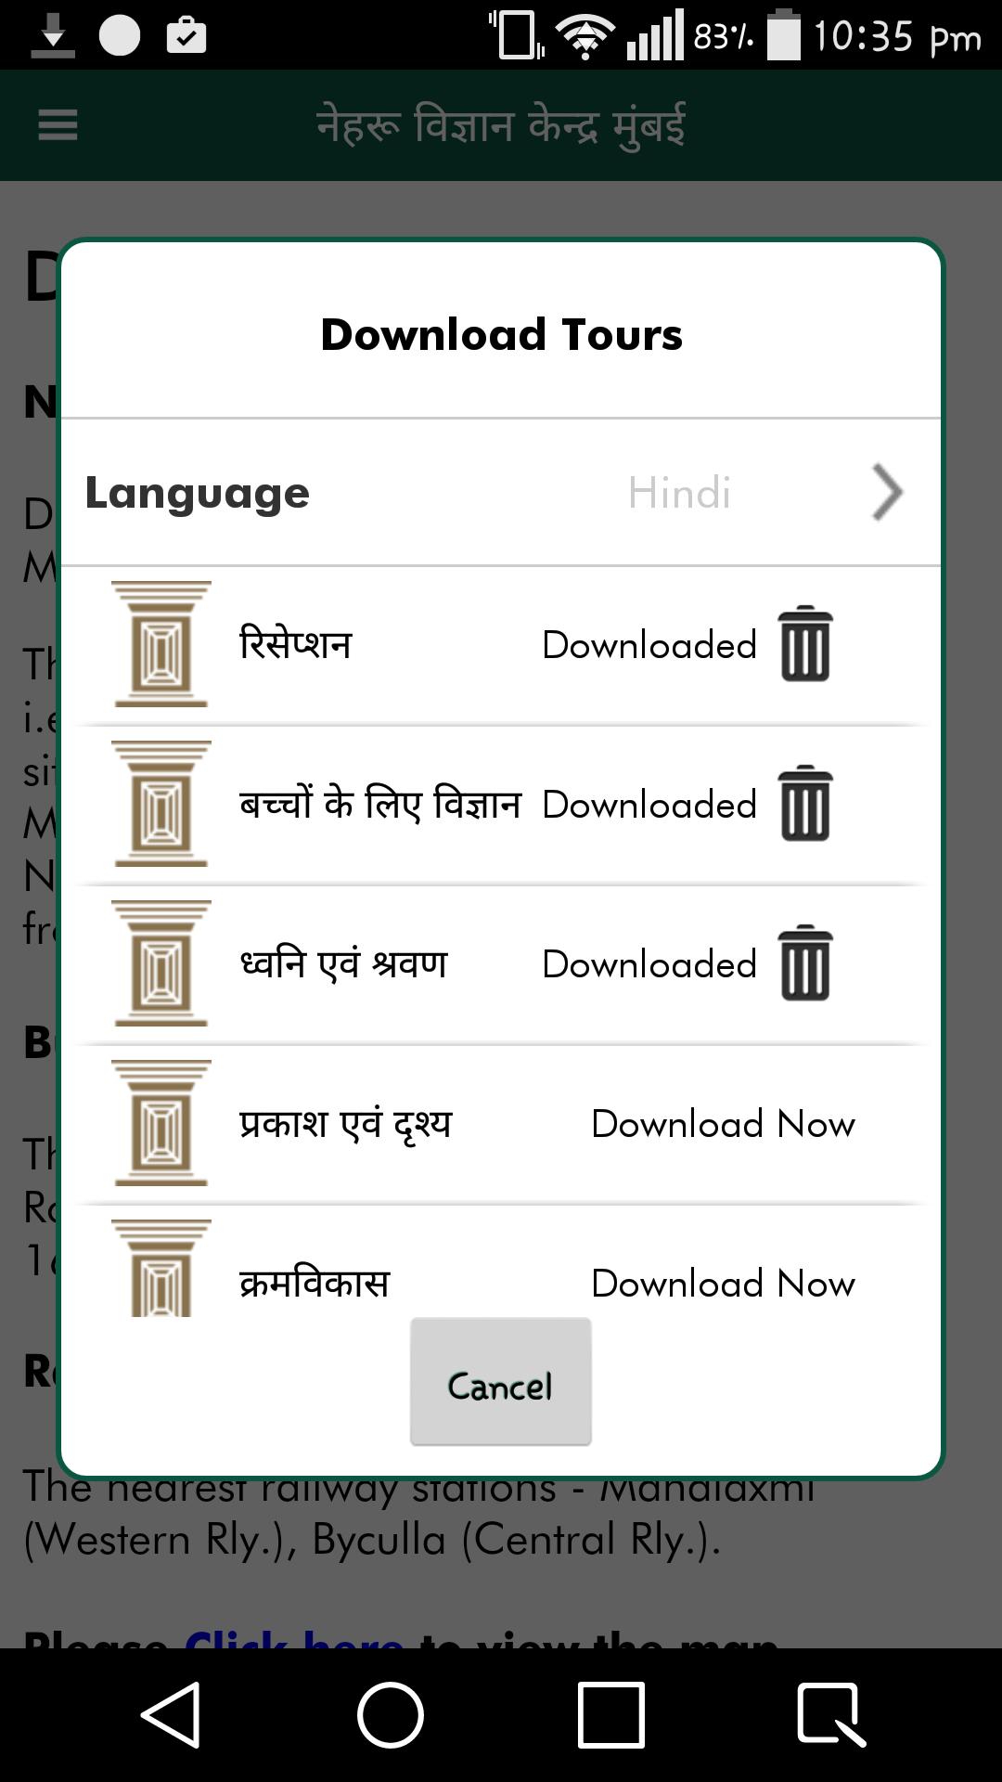The width and height of the screenshot is (1002, 1782).
Task: Tap the नेहरू विज्ञान केन्द्र मुंबई header title
Action: click(x=501, y=124)
